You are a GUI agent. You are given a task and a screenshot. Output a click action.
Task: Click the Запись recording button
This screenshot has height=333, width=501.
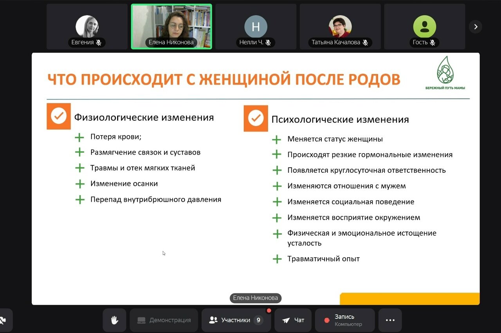pos(344,320)
